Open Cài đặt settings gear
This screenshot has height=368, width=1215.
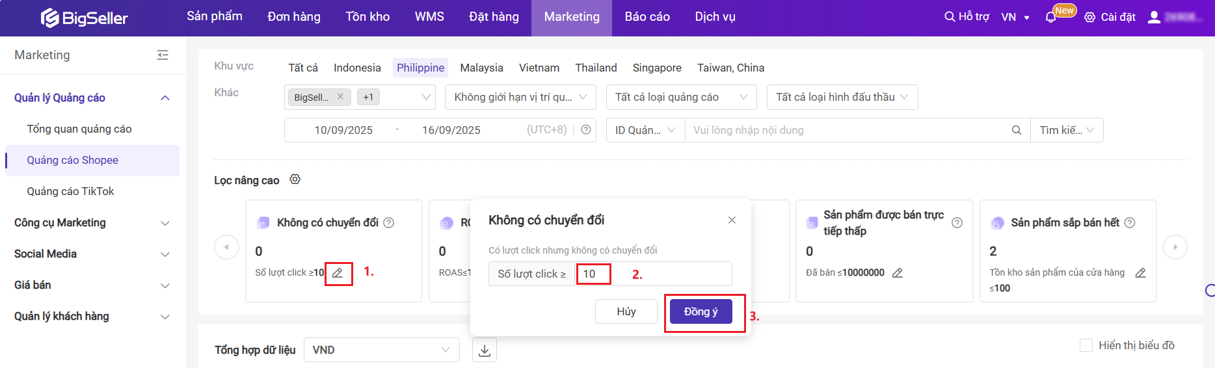pyautogui.click(x=1089, y=18)
